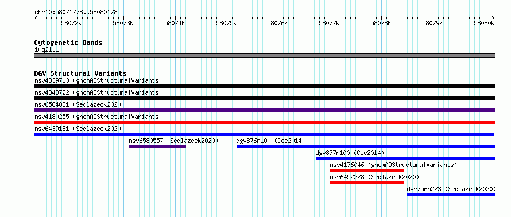Viewport: 511px width, 217px height.
Task: Click the nsv4339713 gnomADStructuralVariants label
Action: point(98,80)
